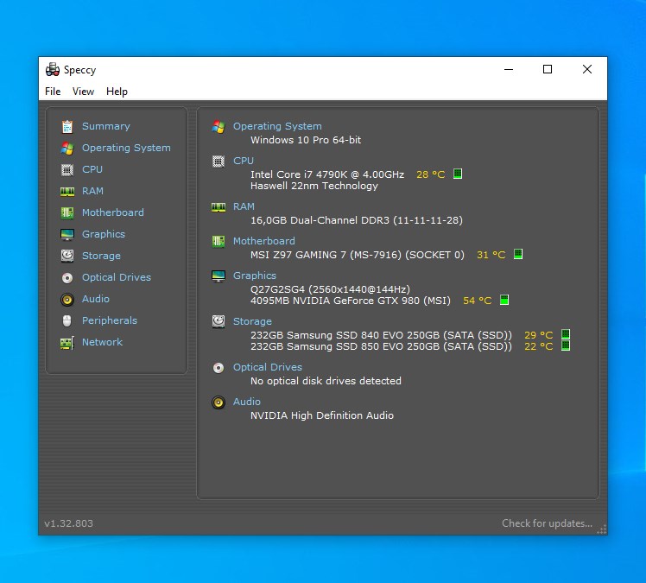Click the Motherboard icon in the sidebar

tap(67, 212)
